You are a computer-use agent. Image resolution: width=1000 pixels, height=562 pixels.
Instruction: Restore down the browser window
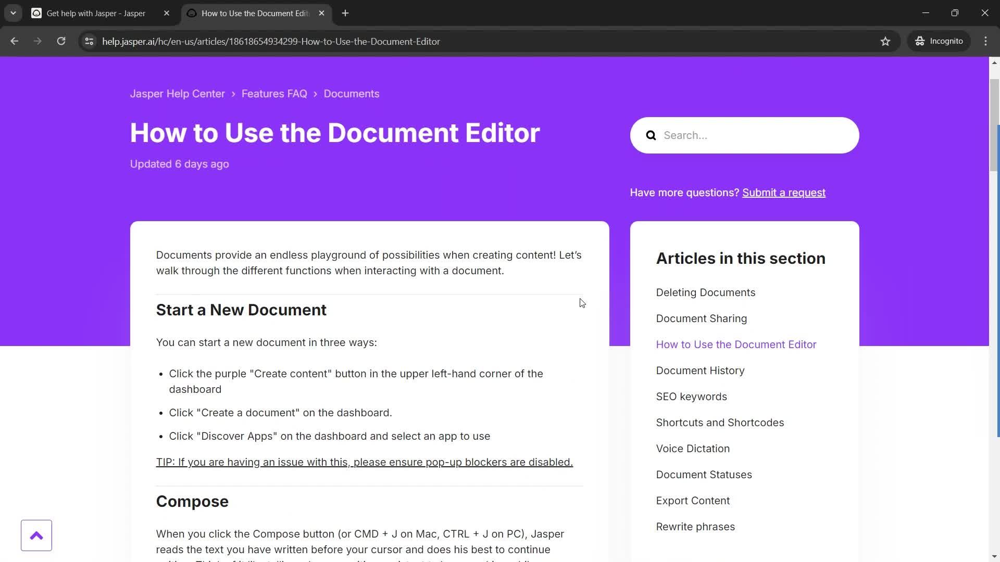point(955,13)
